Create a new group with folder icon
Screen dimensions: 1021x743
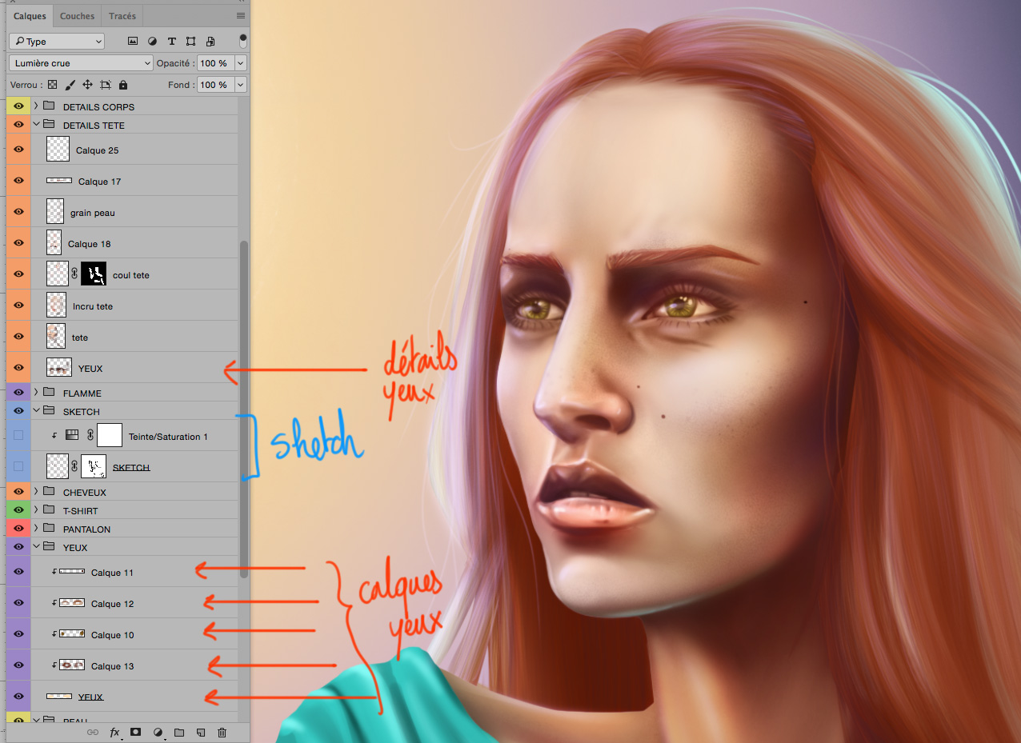point(179,732)
